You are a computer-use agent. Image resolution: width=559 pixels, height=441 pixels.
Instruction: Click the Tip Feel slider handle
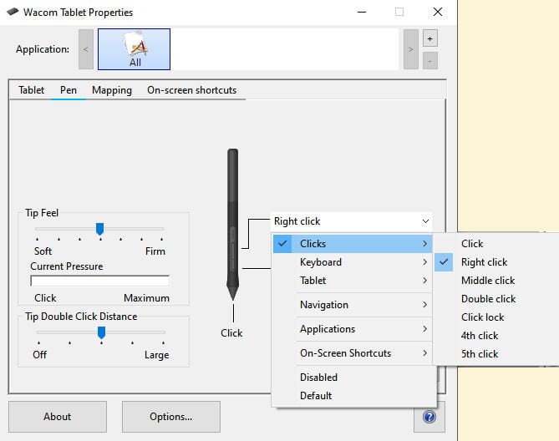pos(99,229)
